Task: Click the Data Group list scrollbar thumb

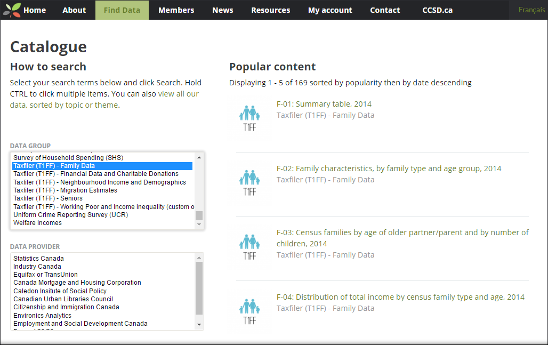Action: click(x=199, y=215)
